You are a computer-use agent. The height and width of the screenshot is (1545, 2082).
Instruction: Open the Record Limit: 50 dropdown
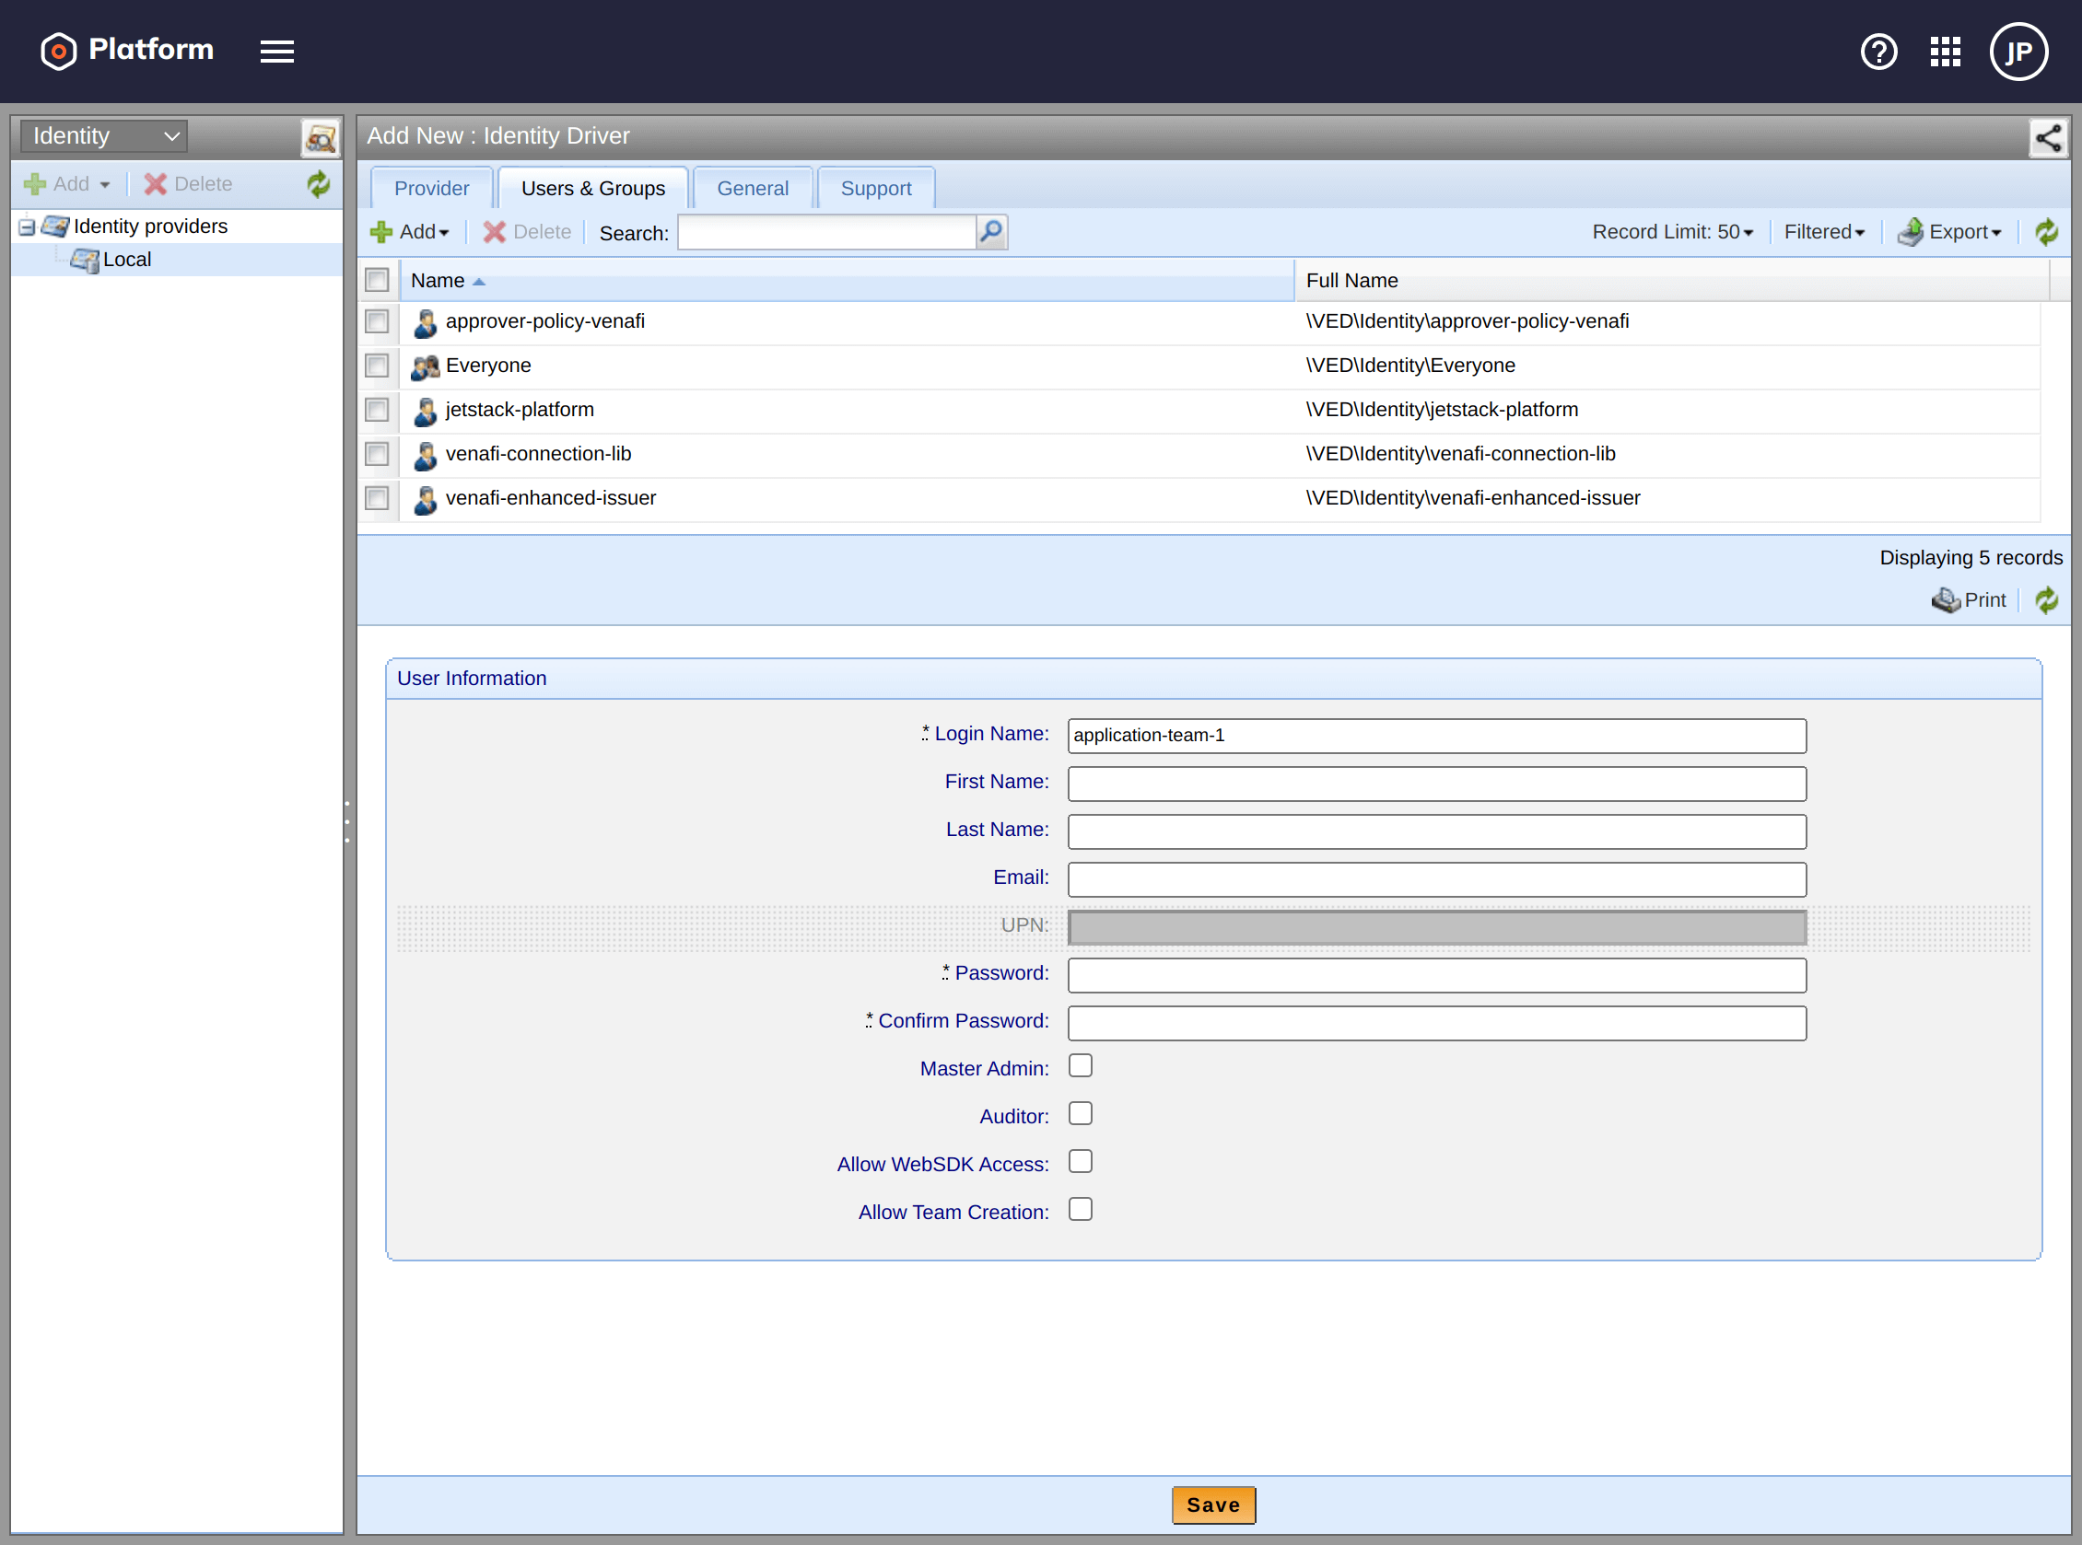(1672, 232)
